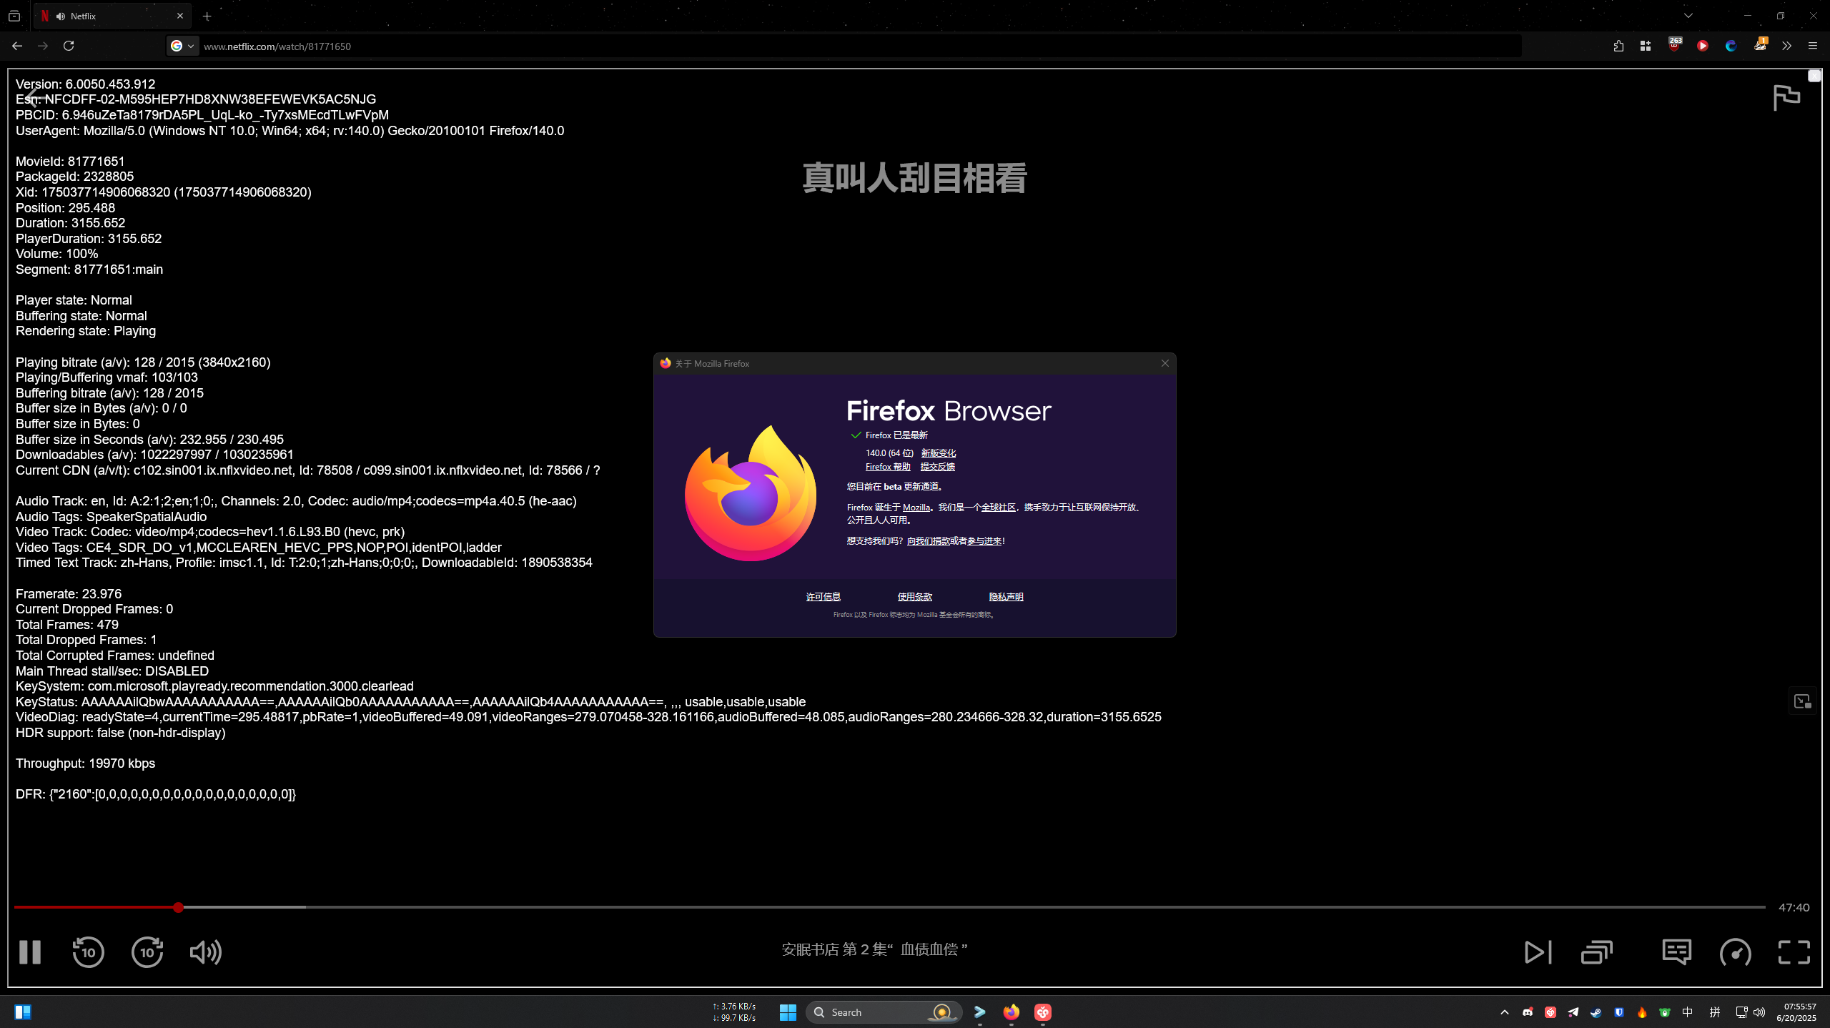
Task: Expand the list-all-tabs chevron
Action: pyautogui.click(x=1688, y=16)
